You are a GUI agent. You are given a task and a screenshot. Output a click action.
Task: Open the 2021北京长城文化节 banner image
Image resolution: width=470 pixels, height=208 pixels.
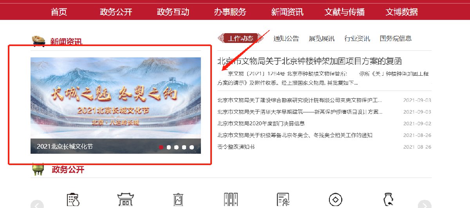tap(116, 105)
